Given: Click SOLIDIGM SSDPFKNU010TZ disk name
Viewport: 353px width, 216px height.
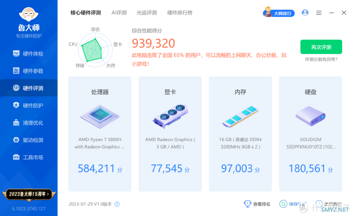Looking at the screenshot, I should point(311,143).
